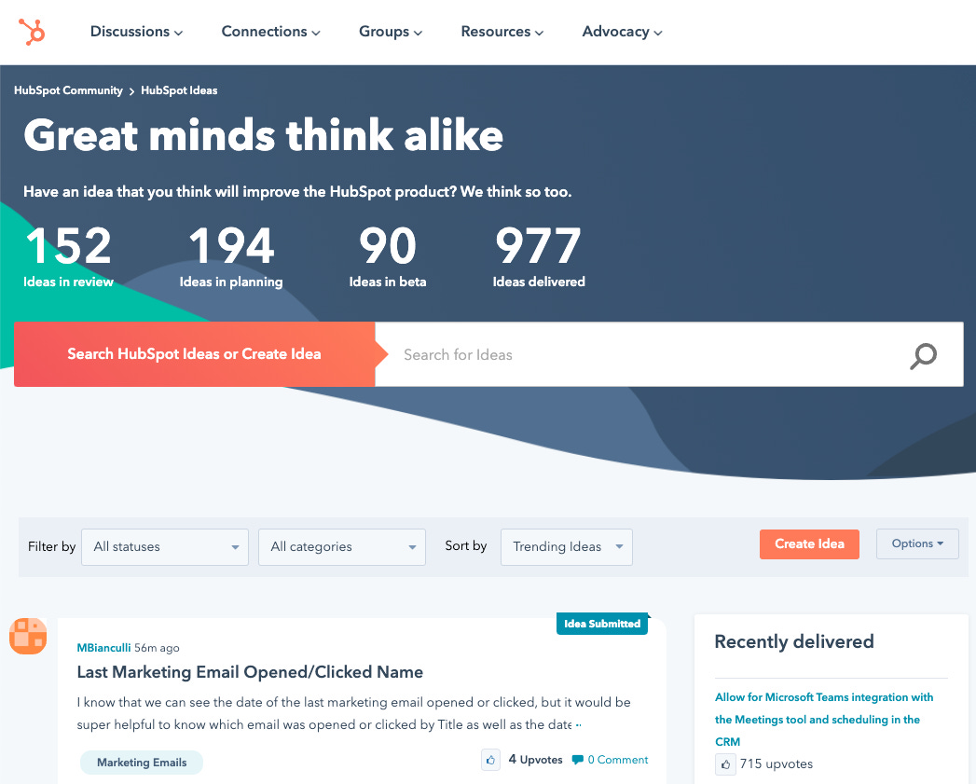This screenshot has width=976, height=784.
Task: Click the HubSpot sprocket logo
Action: coord(32,32)
